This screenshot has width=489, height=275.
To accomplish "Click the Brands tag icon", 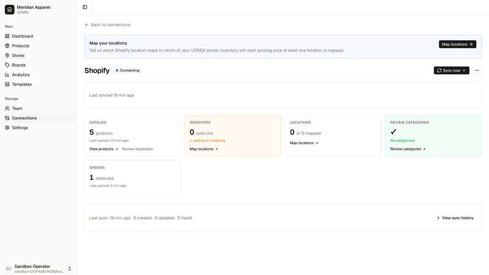I will point(7,65).
